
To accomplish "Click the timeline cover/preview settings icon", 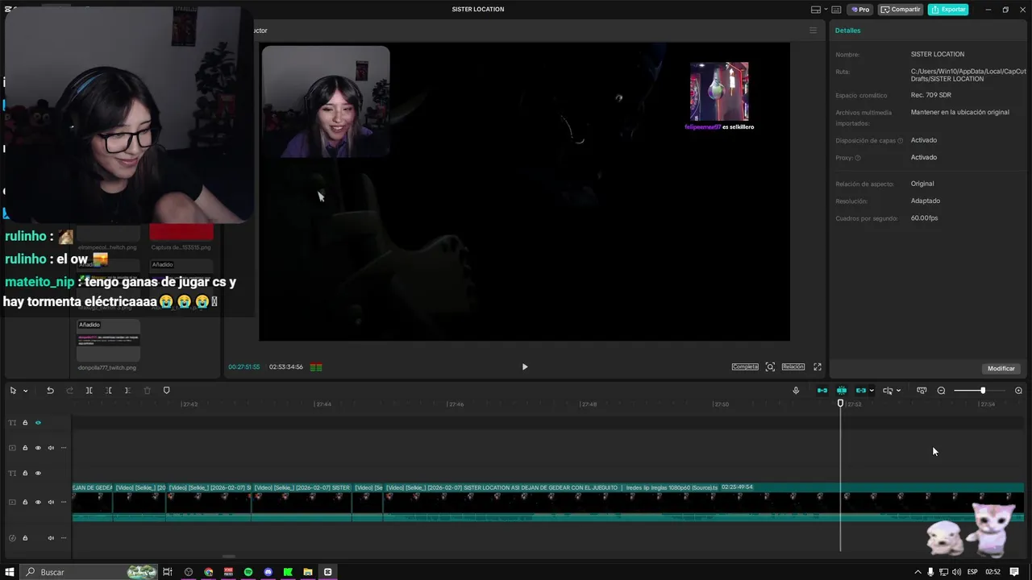I will click(922, 391).
